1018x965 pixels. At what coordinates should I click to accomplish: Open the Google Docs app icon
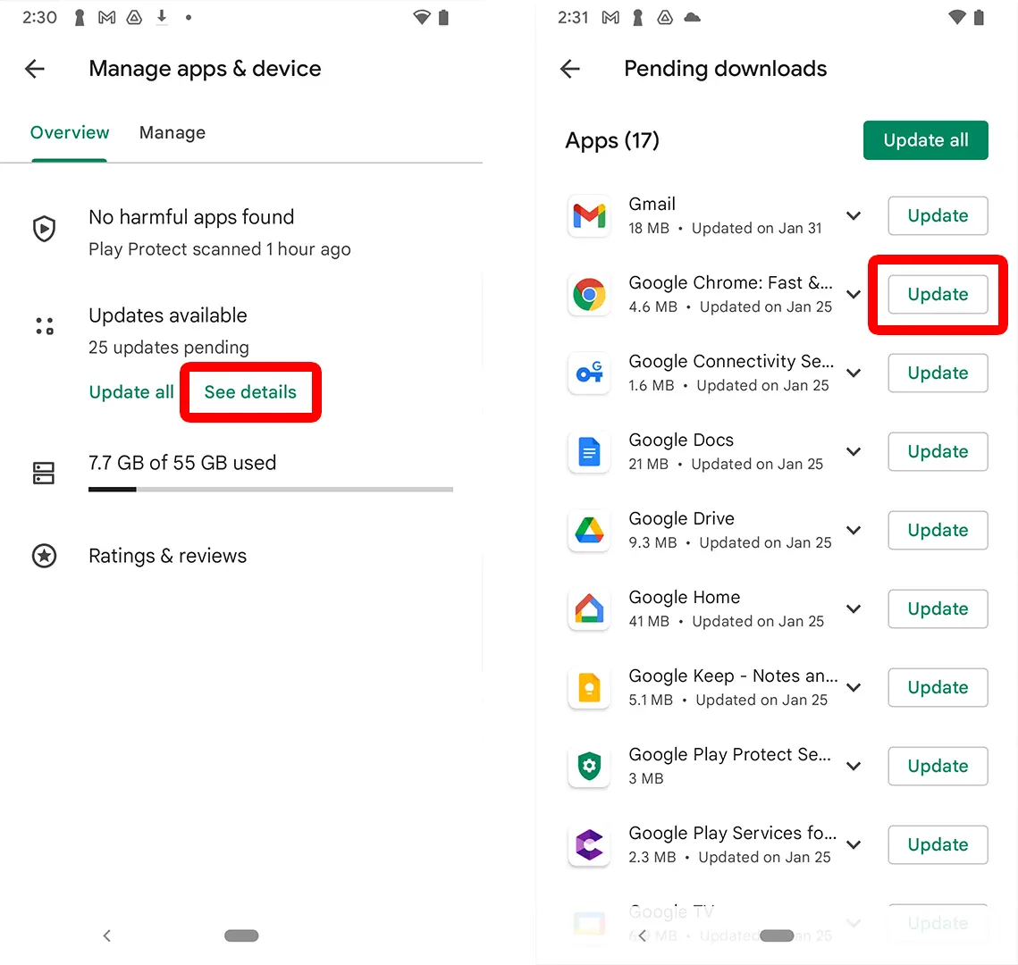(x=589, y=451)
